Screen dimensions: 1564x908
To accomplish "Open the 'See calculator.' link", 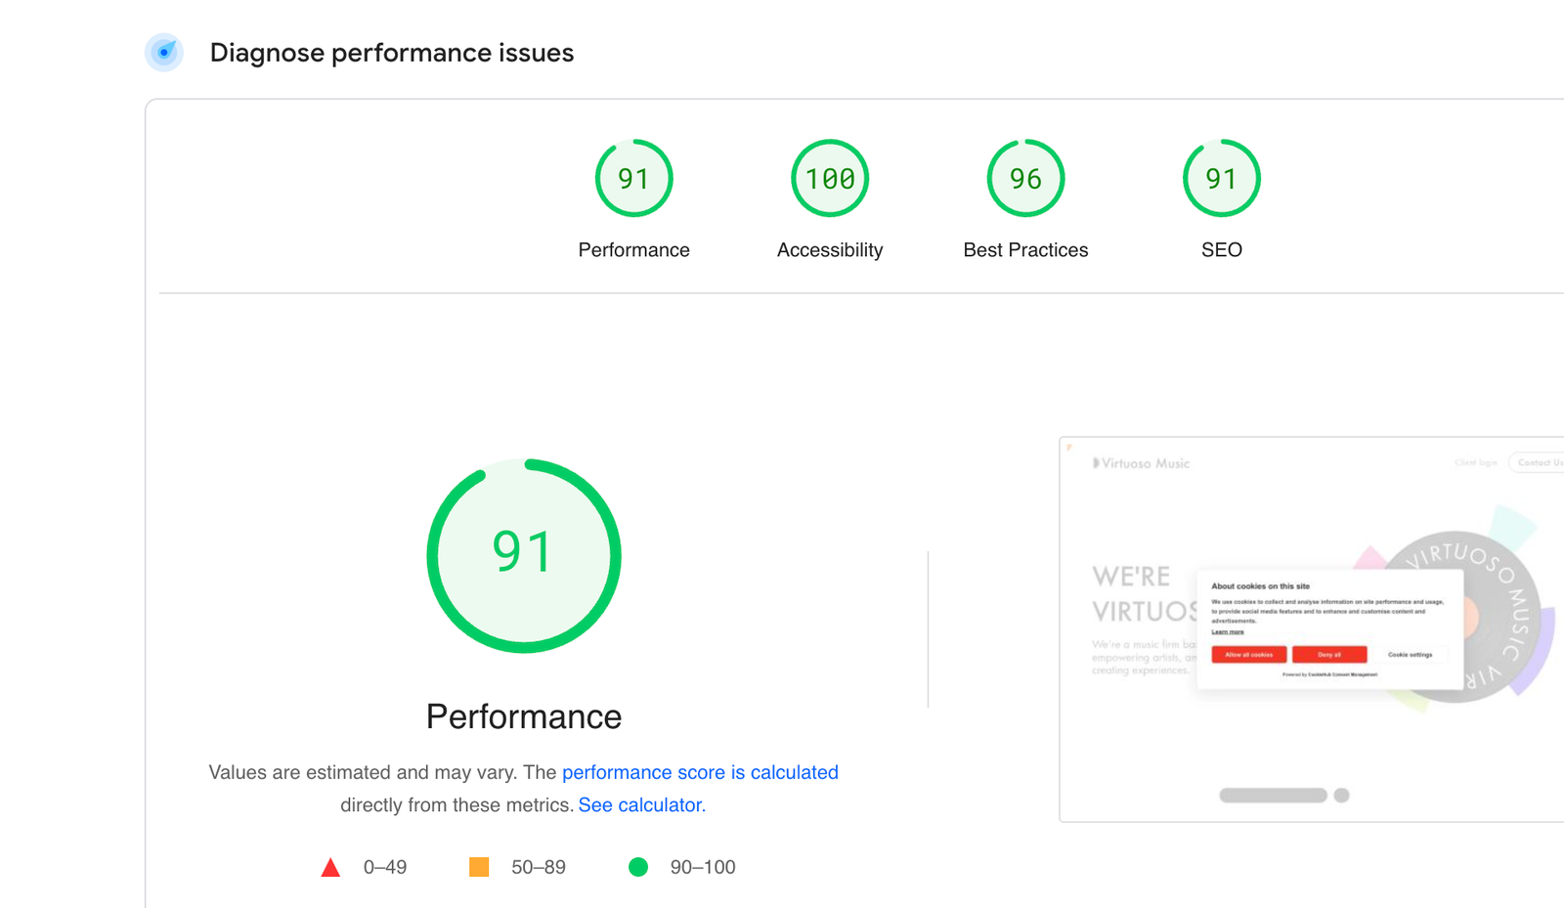I will click(641, 805).
